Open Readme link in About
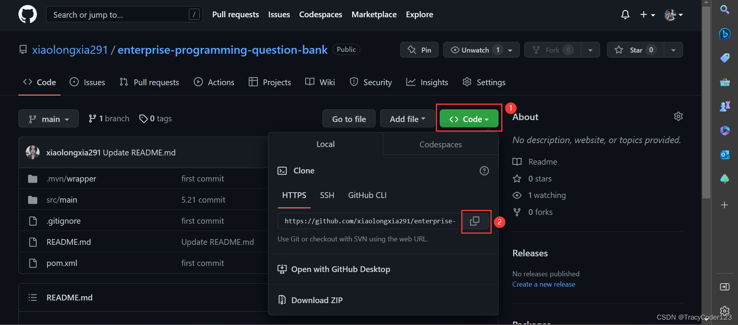This screenshot has width=738, height=325. pos(535,162)
